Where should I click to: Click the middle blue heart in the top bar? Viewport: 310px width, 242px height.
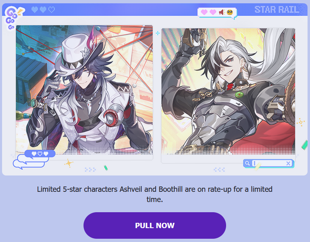(x=43, y=9)
